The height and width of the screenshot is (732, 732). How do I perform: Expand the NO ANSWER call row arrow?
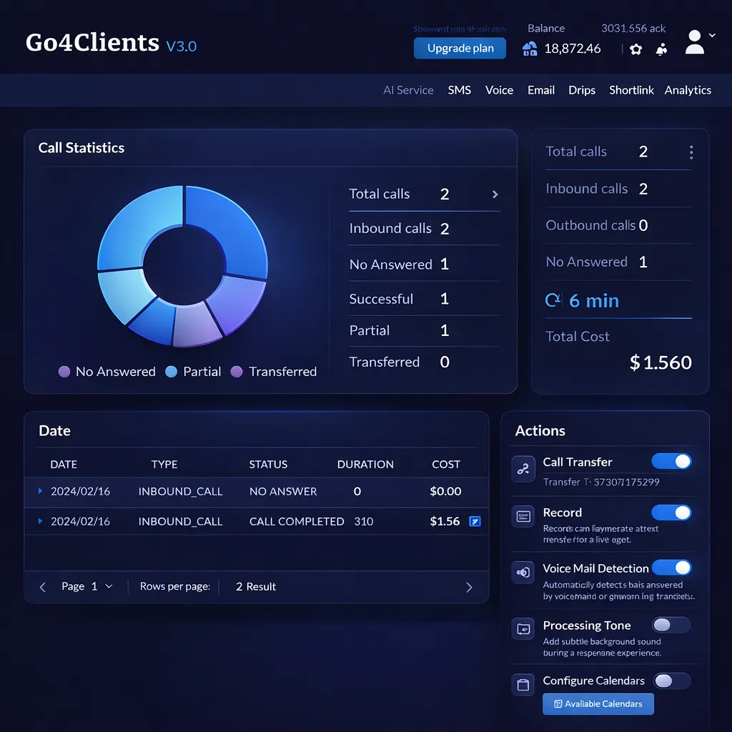coord(40,490)
